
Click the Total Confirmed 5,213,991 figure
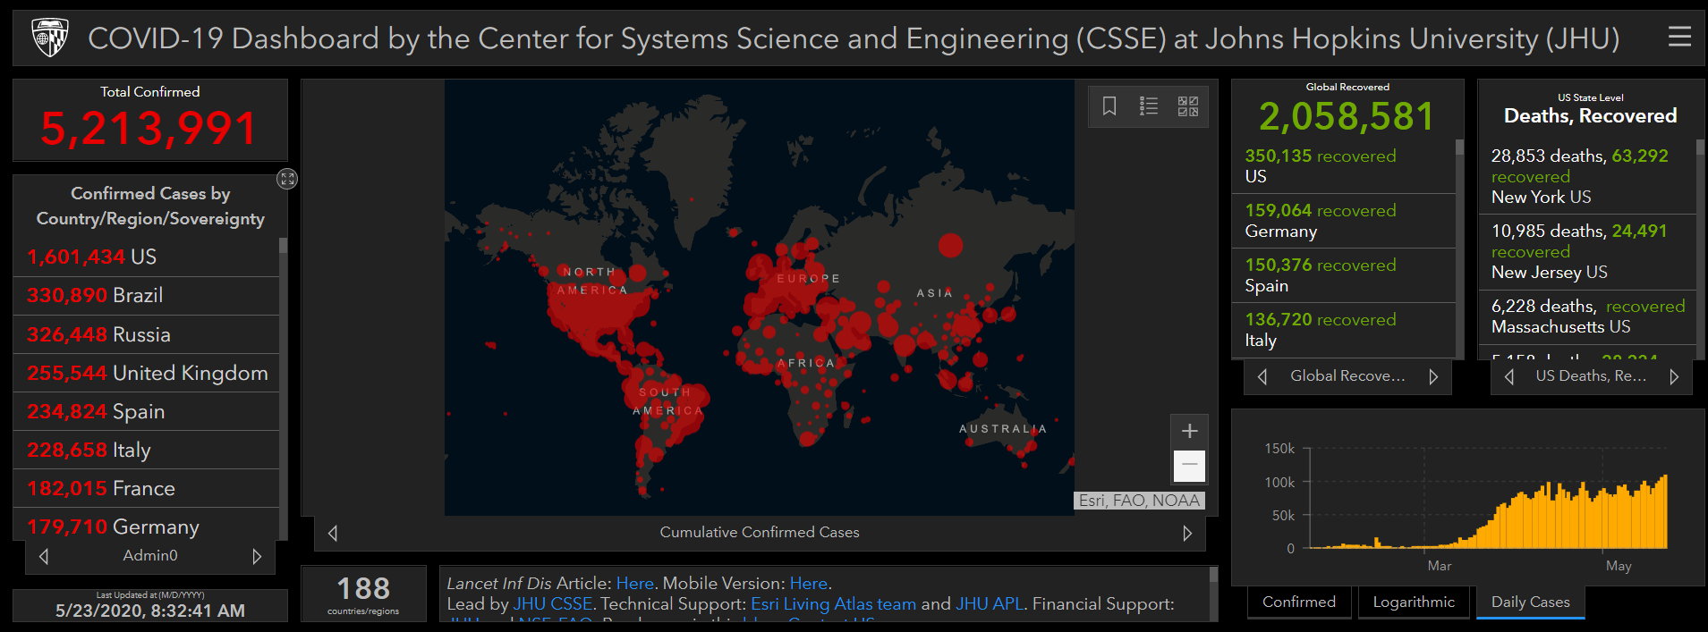tap(149, 129)
